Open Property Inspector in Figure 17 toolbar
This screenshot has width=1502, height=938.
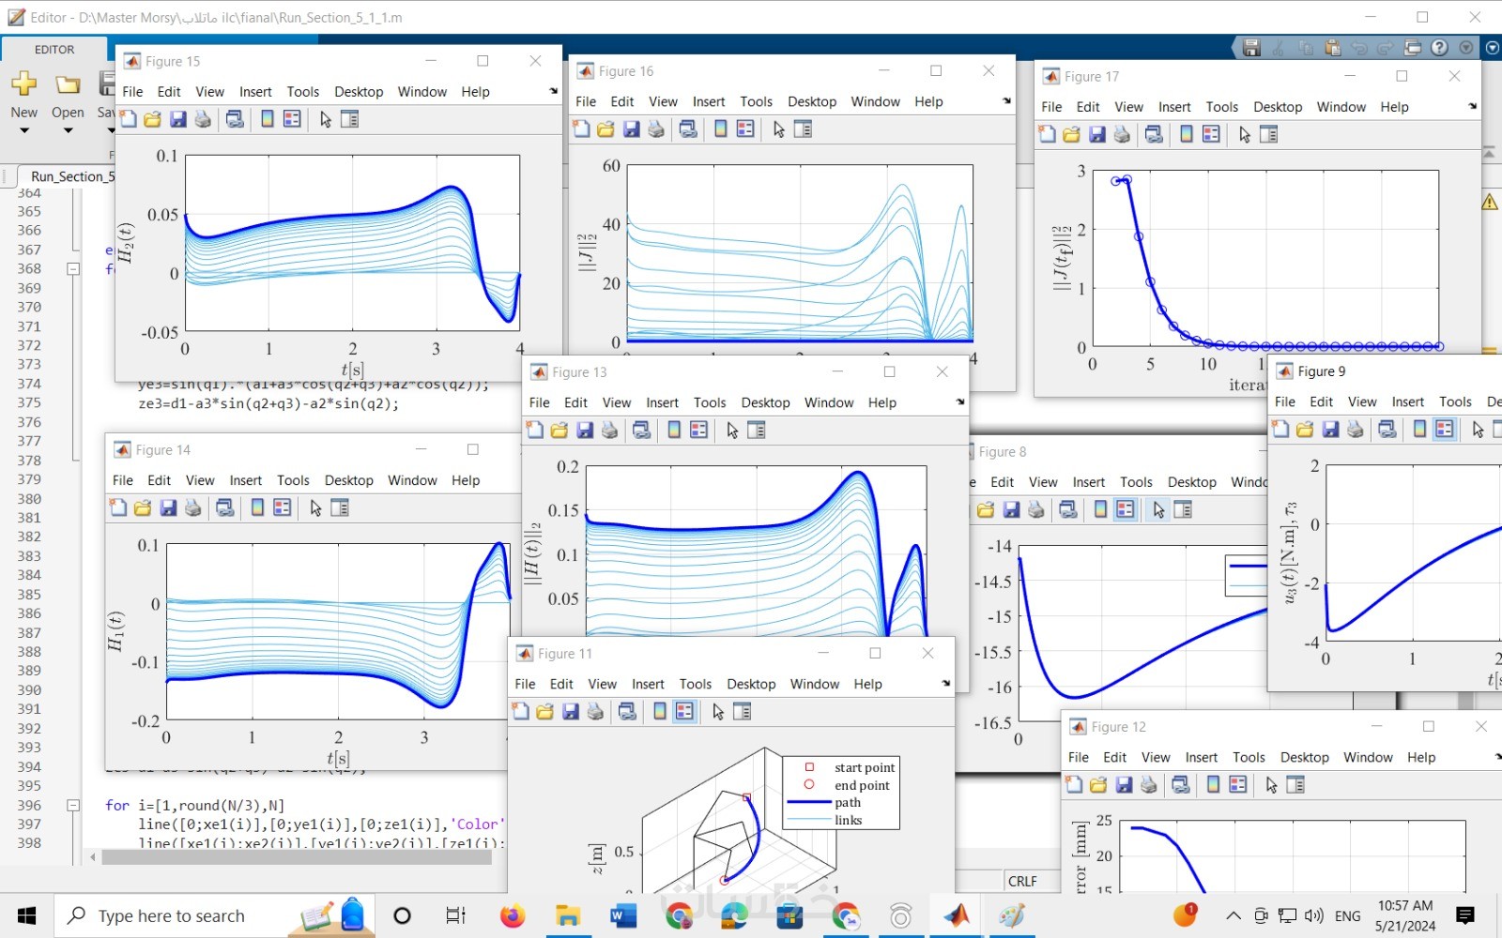1269,134
